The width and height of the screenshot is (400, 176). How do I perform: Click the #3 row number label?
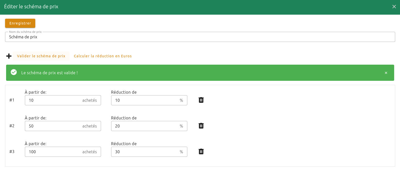pos(12,152)
